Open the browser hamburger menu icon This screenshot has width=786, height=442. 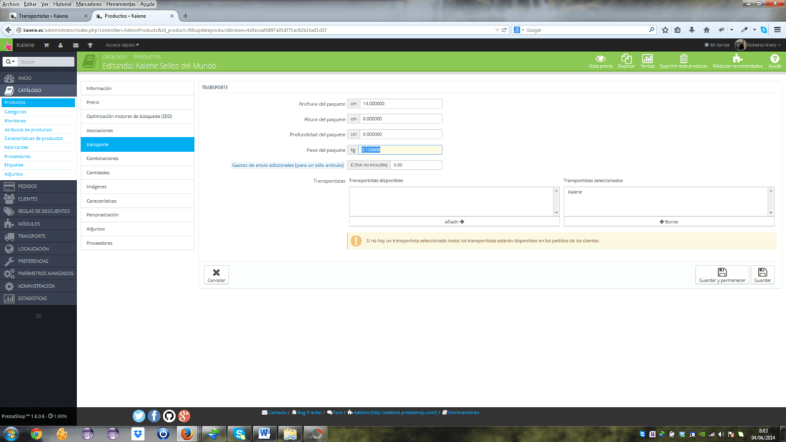click(777, 30)
